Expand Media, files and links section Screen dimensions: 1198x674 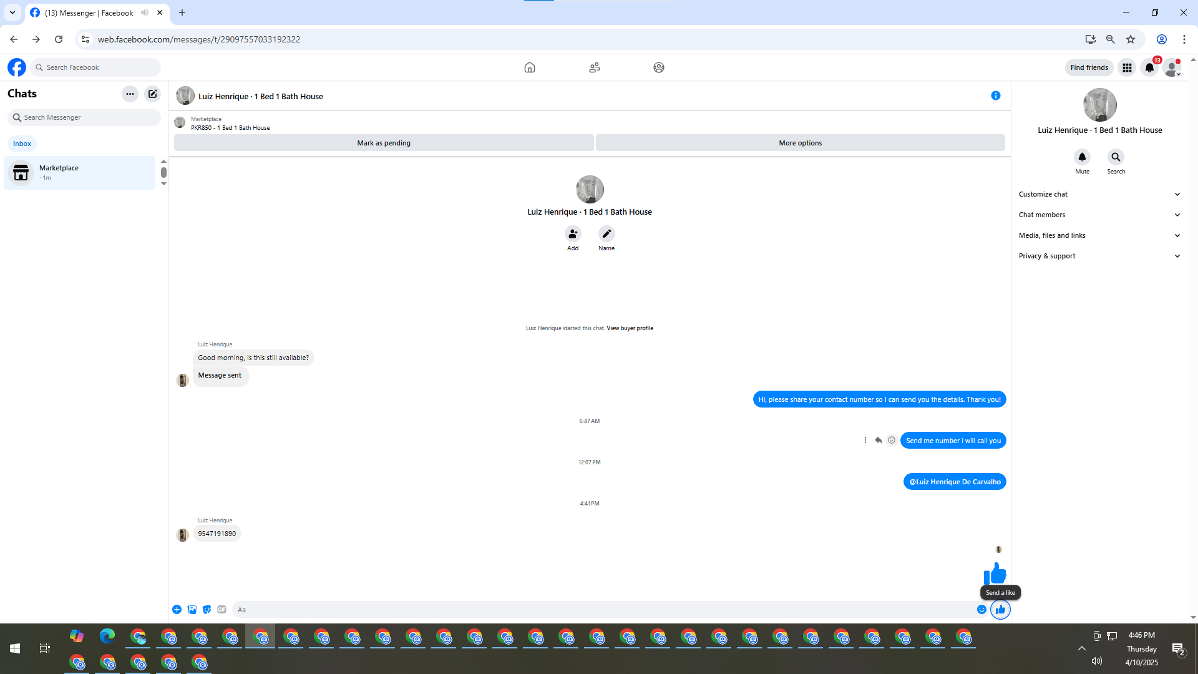pyautogui.click(x=1099, y=235)
